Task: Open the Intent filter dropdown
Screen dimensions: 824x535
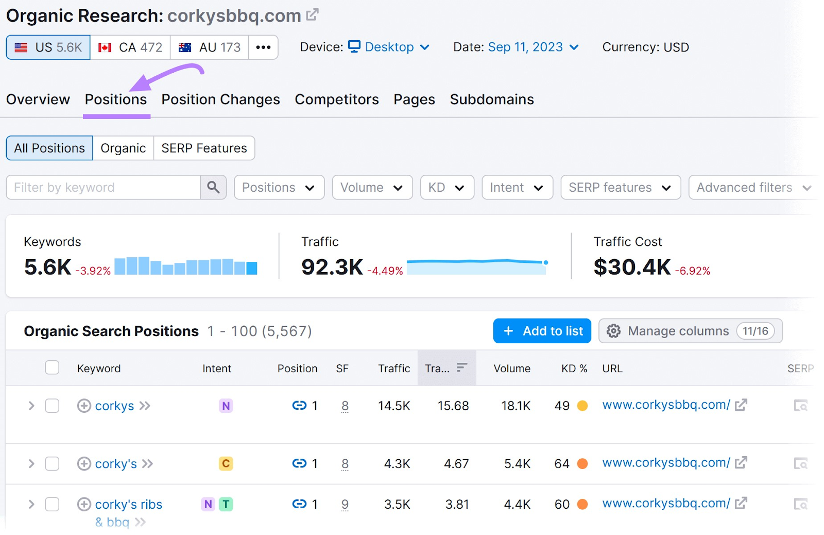Action: click(517, 187)
